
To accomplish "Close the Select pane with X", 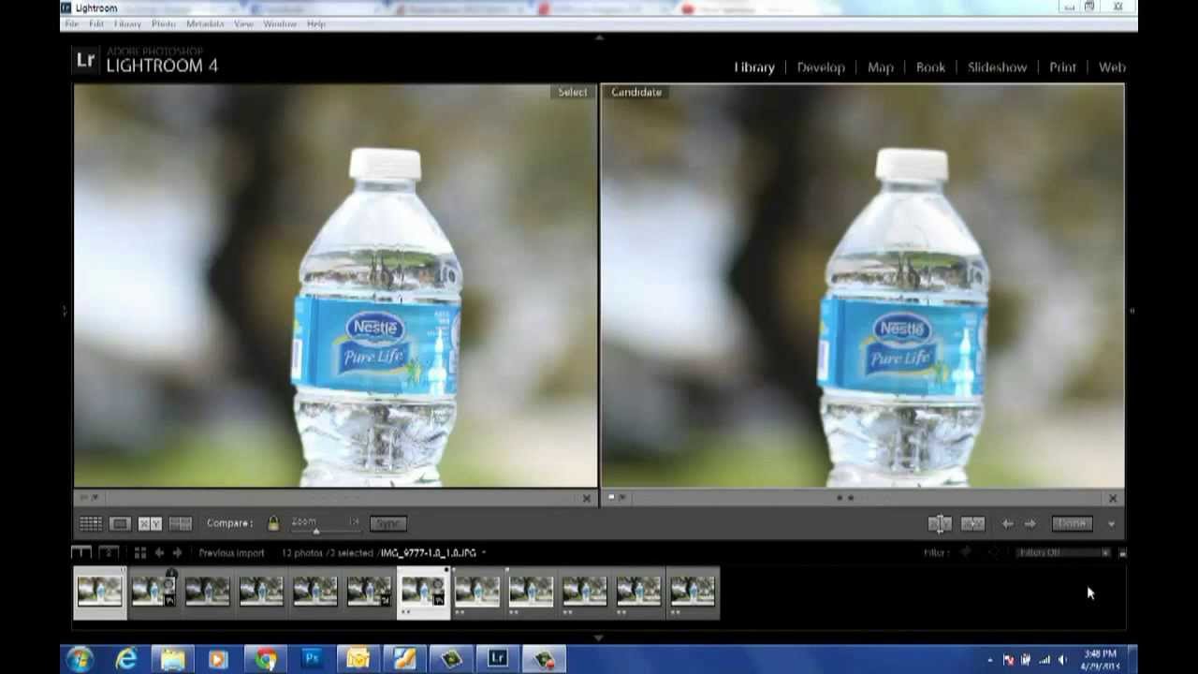I will tap(587, 498).
